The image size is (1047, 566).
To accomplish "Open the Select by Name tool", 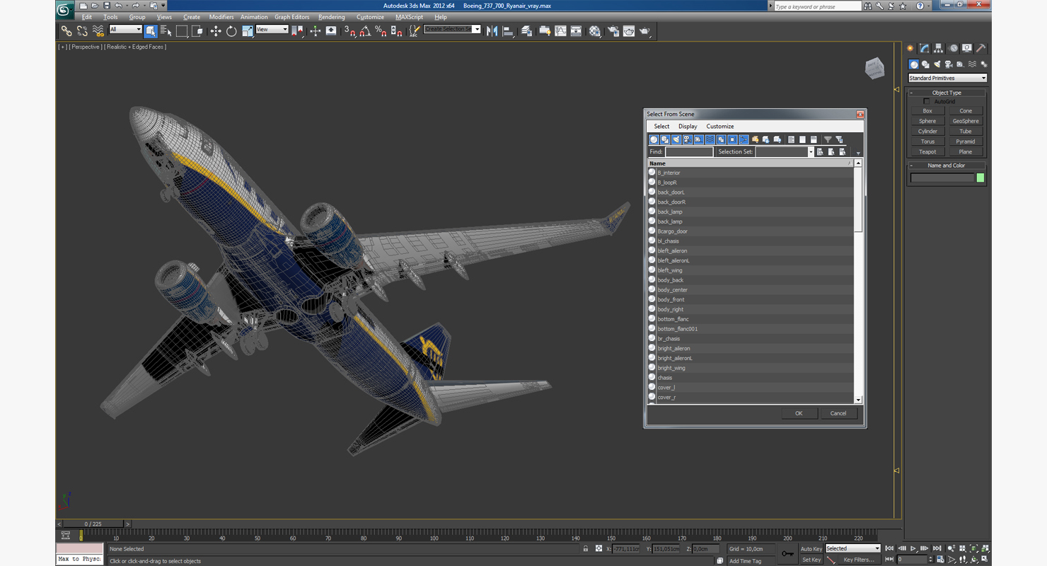I will [x=166, y=31].
